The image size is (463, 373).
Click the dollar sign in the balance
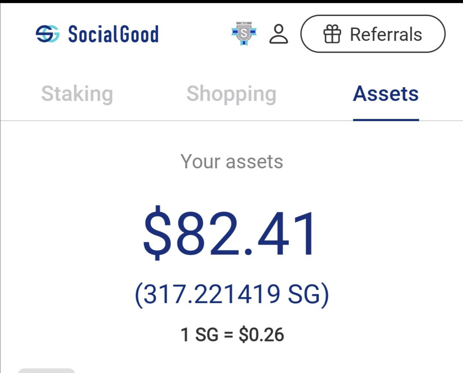click(157, 233)
